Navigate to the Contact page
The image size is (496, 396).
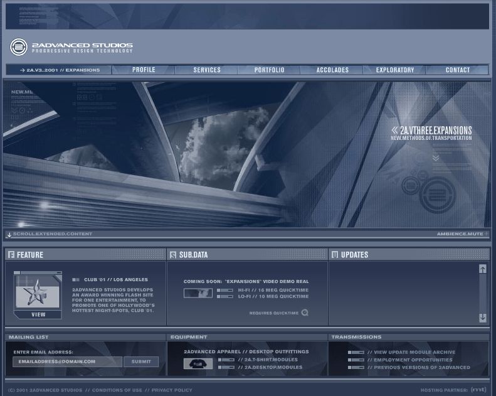[457, 70]
